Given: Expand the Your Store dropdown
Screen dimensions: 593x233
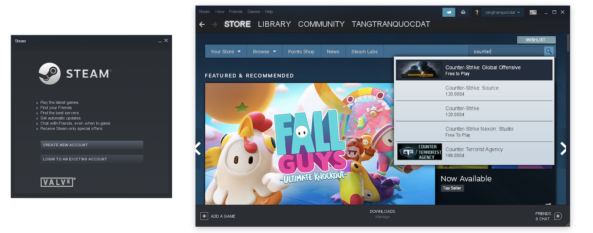Looking at the screenshot, I should point(225,51).
